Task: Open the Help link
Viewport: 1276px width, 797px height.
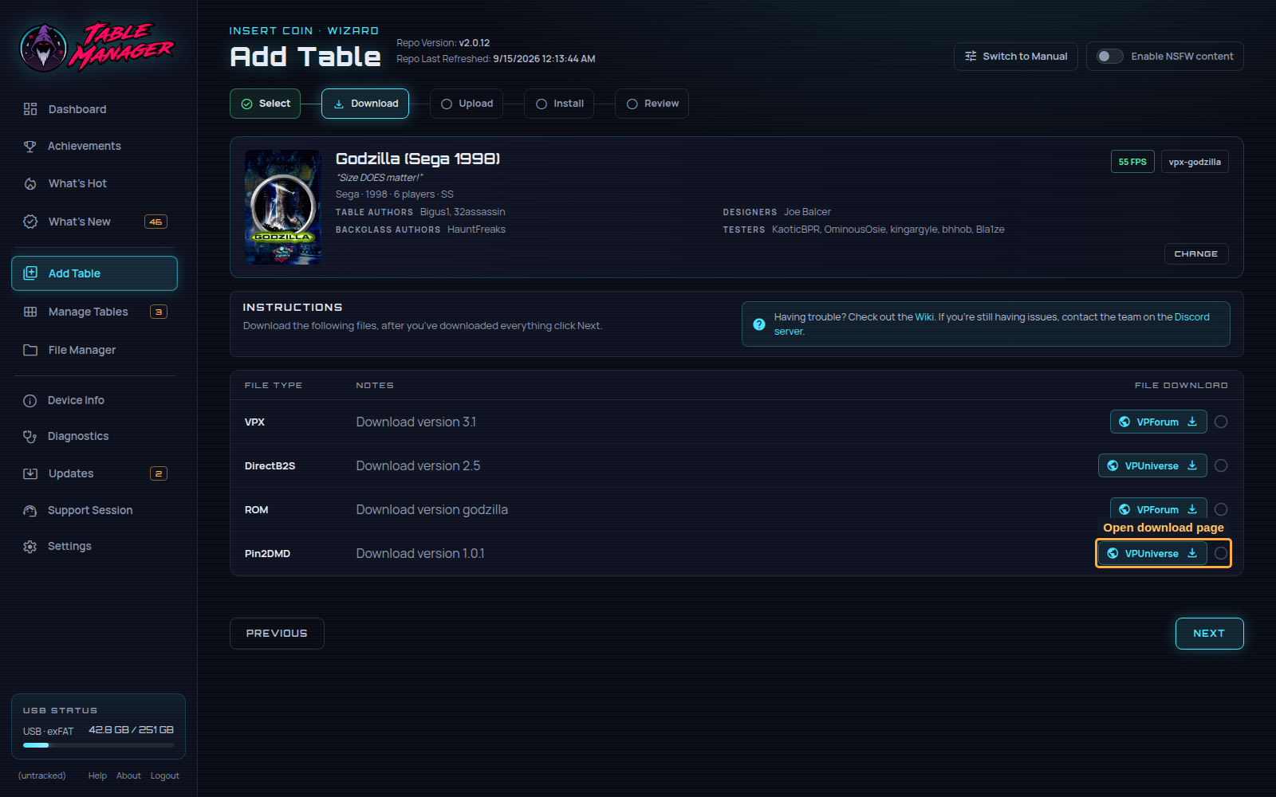Action: 97,775
